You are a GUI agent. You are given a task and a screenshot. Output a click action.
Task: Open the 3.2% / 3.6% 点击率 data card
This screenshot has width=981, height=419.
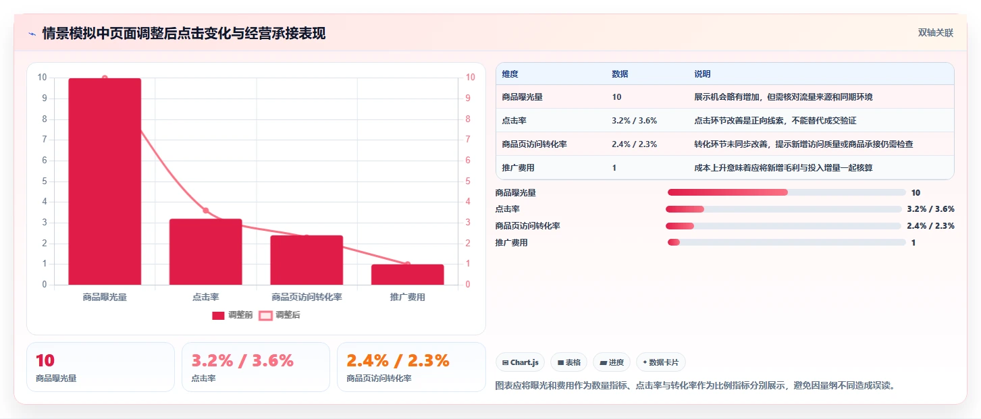click(256, 367)
